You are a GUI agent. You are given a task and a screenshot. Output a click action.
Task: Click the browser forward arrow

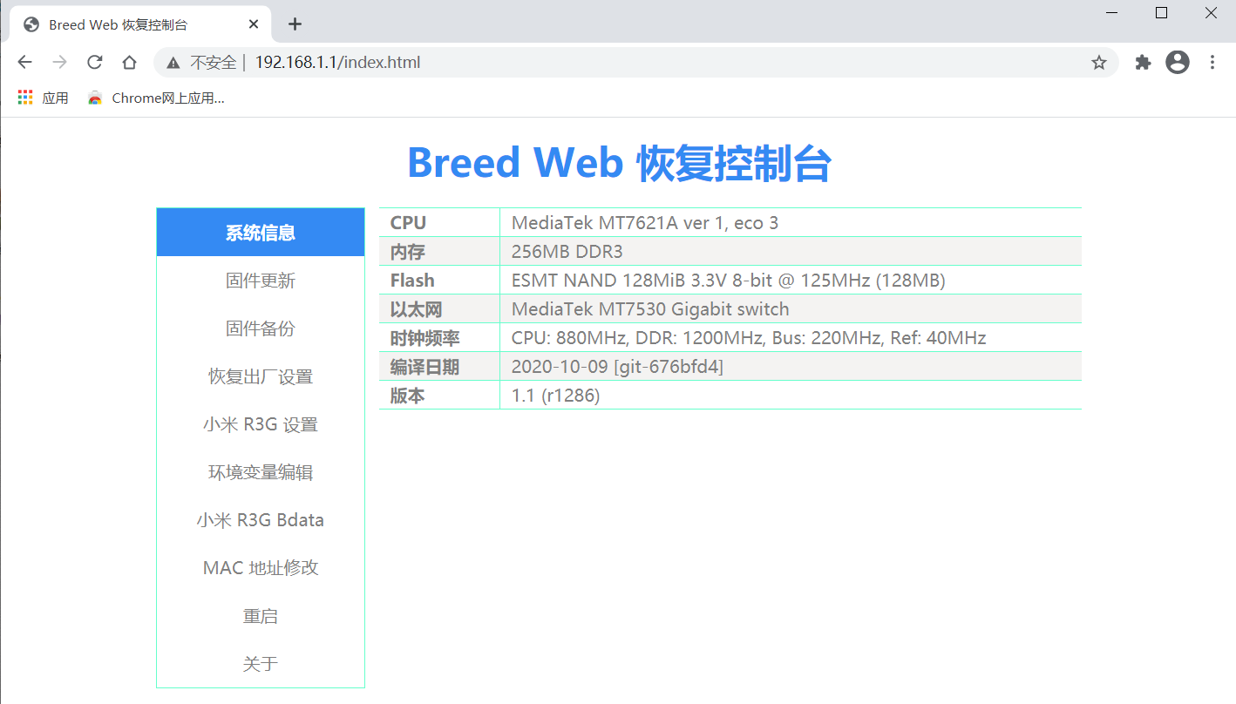point(59,62)
